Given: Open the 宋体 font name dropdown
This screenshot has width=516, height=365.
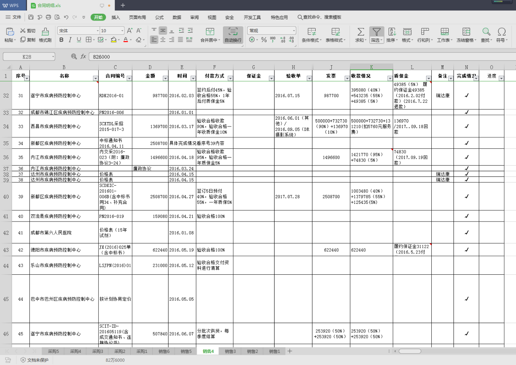Looking at the screenshot, I should tap(98, 31).
